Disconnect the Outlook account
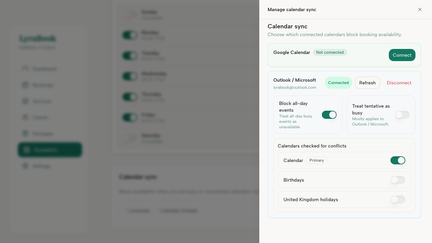The height and width of the screenshot is (243, 432). [399, 83]
